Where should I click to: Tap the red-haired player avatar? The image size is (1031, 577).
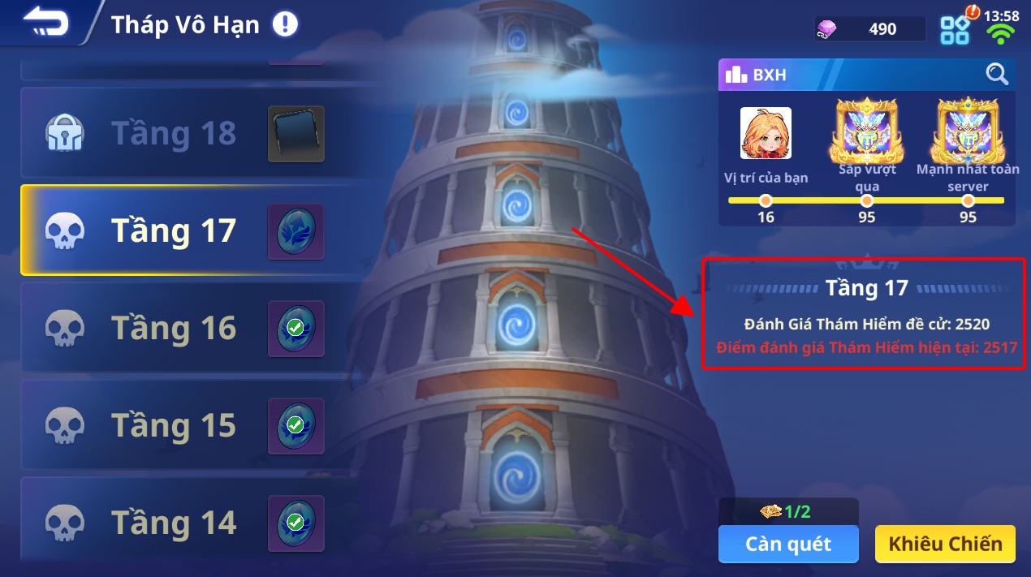[766, 133]
